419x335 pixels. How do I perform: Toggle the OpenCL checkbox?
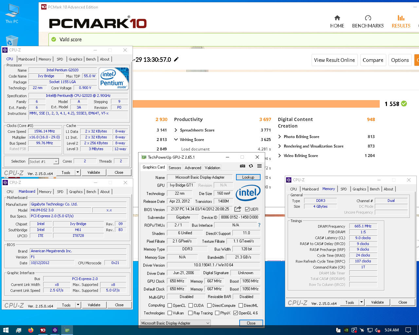[x=170, y=305]
